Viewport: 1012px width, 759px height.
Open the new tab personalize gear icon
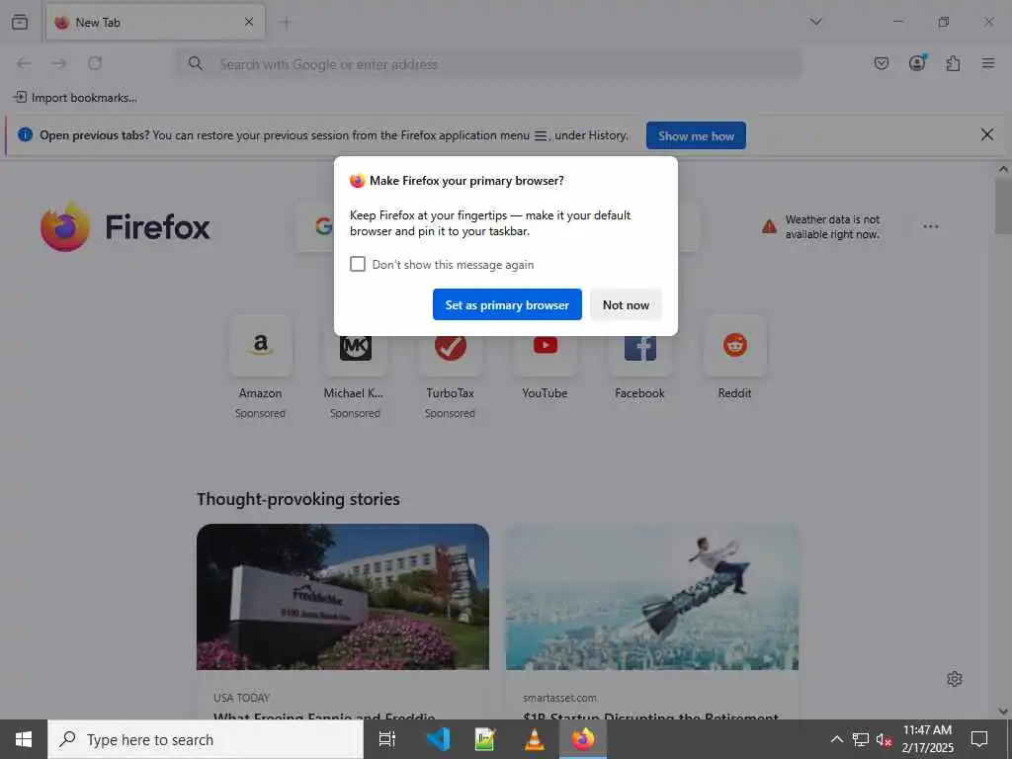pos(955,678)
